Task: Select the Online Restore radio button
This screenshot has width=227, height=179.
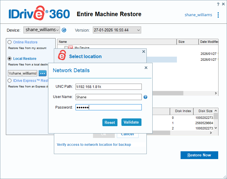Action: (x=10, y=42)
